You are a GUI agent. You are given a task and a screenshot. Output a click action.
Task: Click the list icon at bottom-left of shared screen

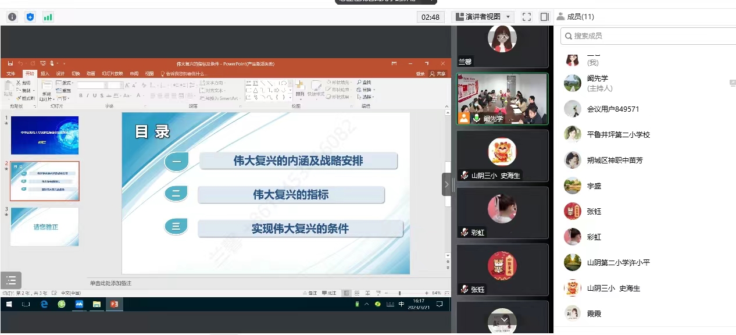pyautogui.click(x=11, y=280)
